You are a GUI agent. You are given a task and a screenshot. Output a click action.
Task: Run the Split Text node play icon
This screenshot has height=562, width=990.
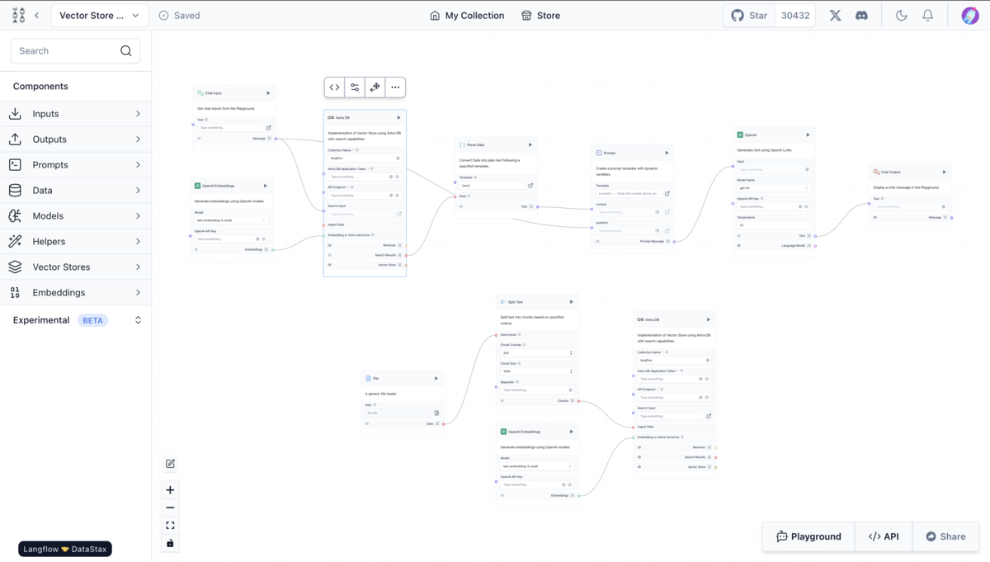click(571, 302)
